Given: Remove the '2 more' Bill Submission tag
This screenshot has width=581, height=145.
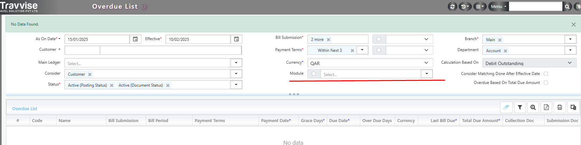Looking at the screenshot, I should pyautogui.click(x=328, y=39).
